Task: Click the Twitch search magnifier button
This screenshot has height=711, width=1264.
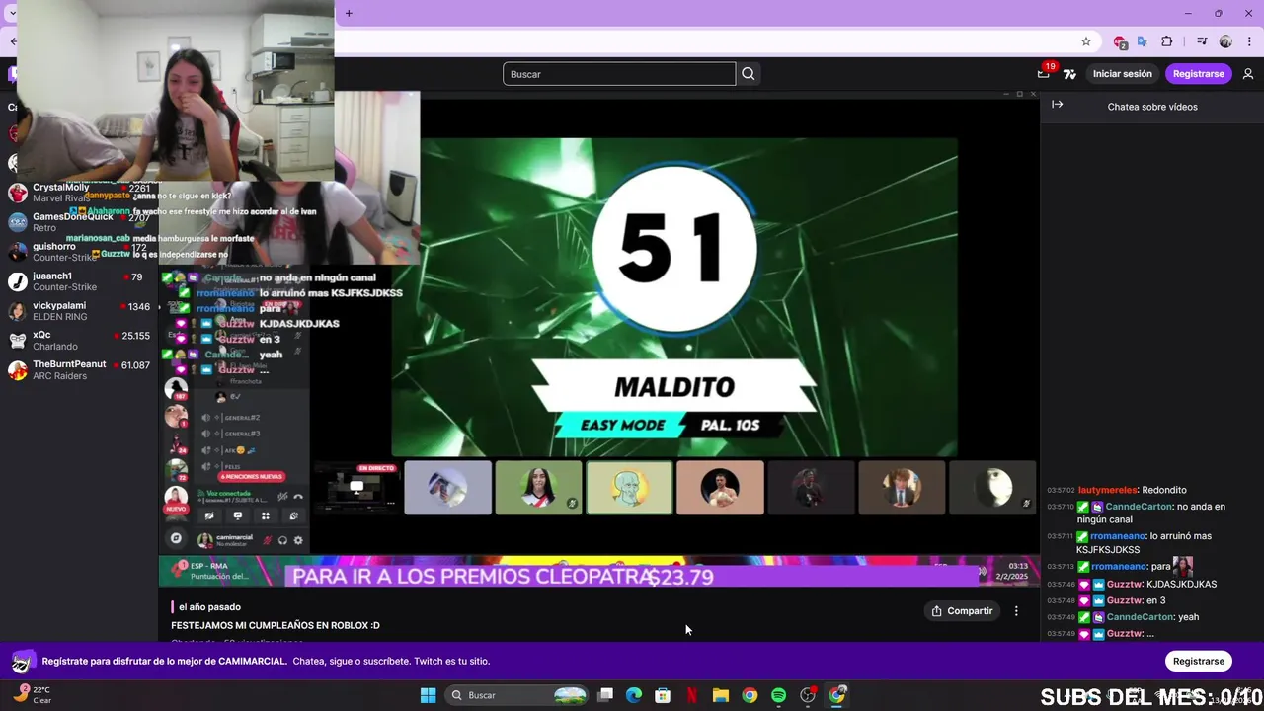Action: pos(749,74)
